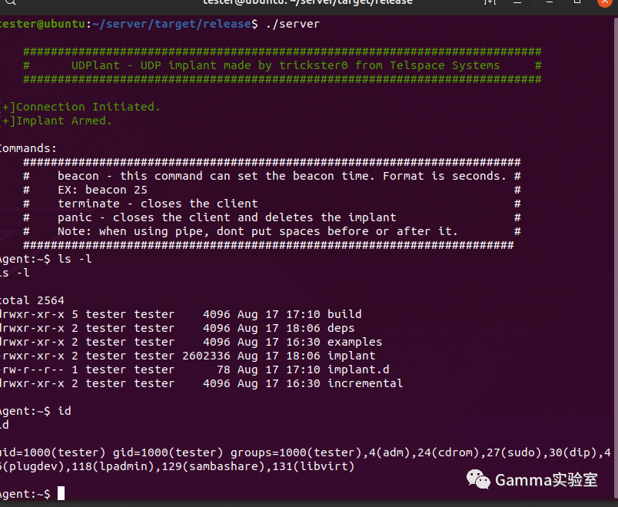Click 'total 2564' output line
Viewport: 618px width, 507px height.
click(32, 300)
